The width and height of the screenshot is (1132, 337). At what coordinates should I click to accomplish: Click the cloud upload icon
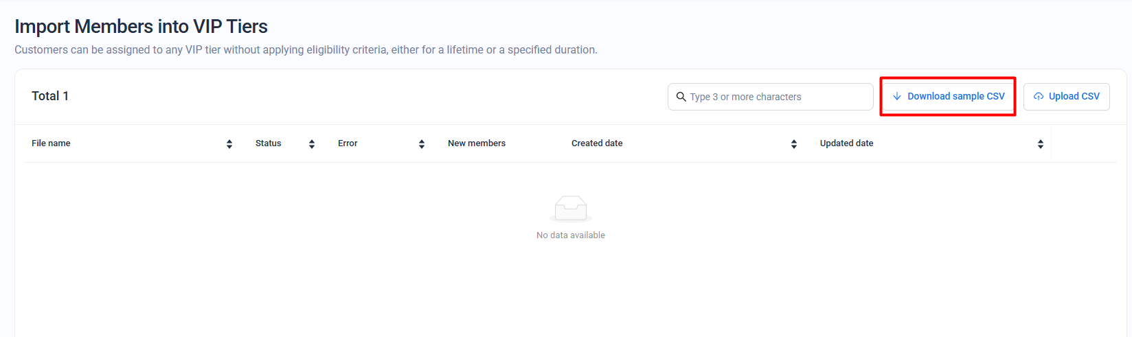(x=1039, y=97)
